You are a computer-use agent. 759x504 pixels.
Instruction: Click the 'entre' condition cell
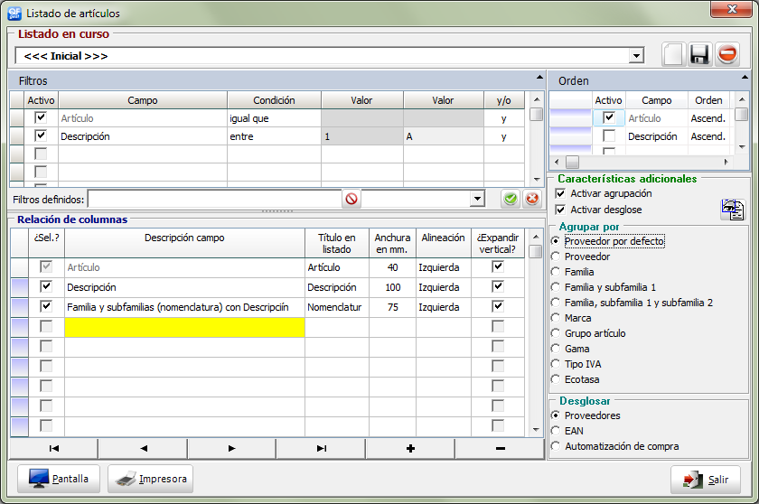tap(274, 136)
